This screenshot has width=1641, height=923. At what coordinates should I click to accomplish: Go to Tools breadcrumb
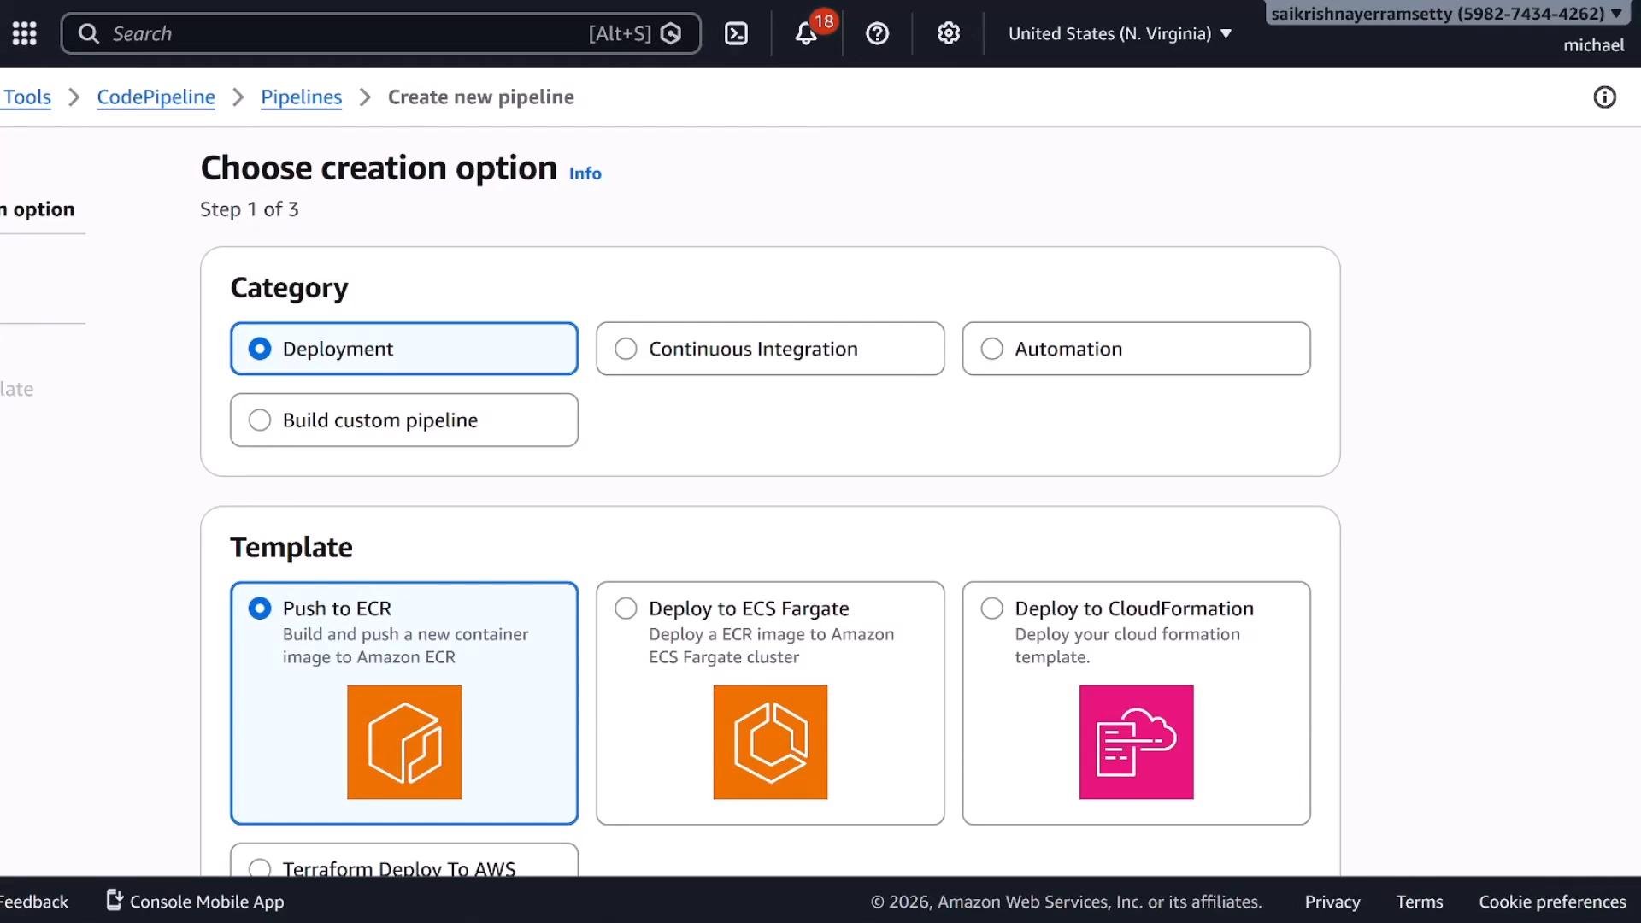(x=27, y=97)
